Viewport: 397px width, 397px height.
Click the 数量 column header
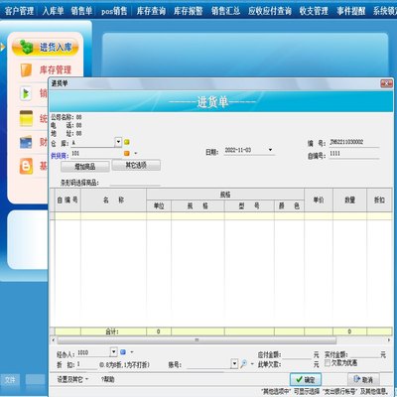(x=349, y=200)
